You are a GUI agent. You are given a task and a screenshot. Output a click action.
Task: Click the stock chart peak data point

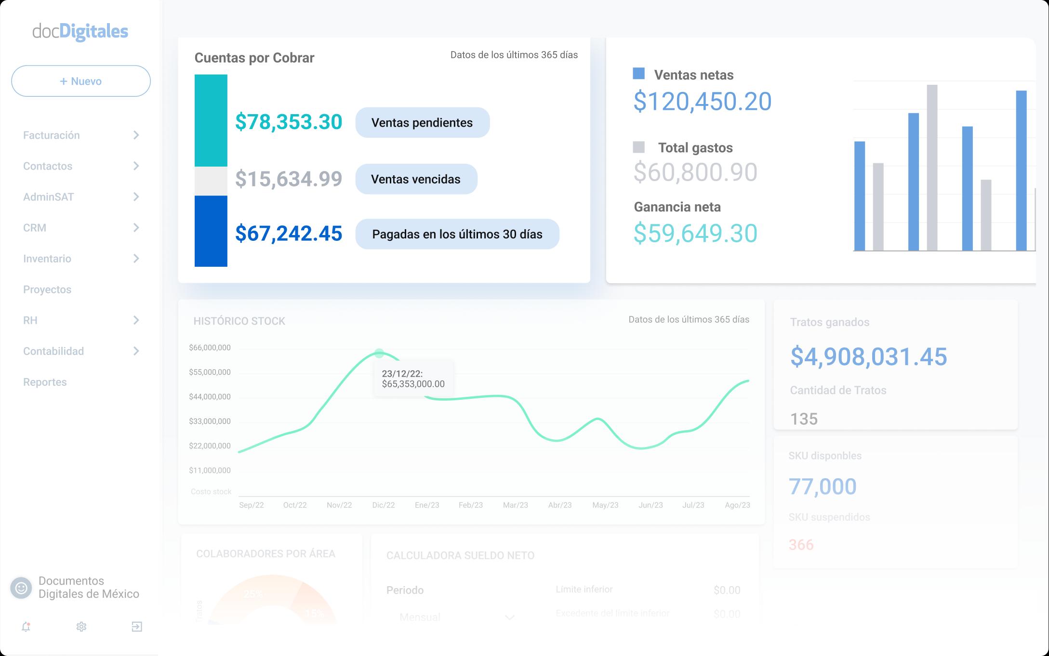379,353
